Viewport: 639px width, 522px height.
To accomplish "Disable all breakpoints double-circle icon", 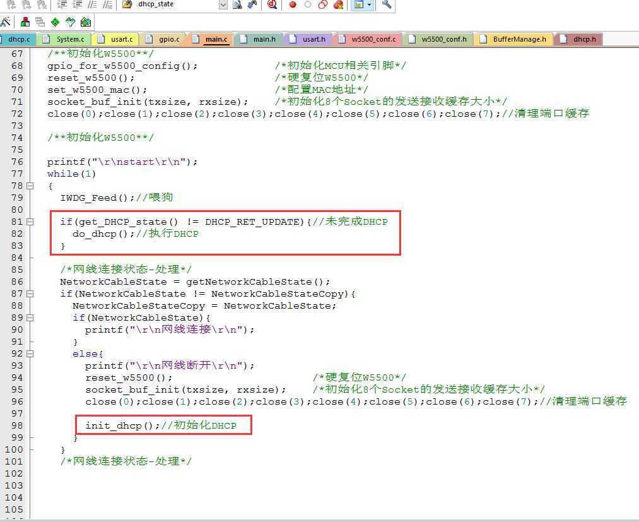I will [x=323, y=4].
